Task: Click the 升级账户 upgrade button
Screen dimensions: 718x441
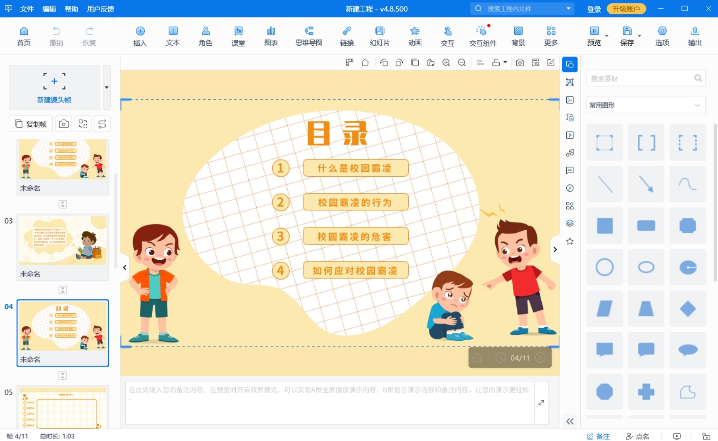Action: 626,9
